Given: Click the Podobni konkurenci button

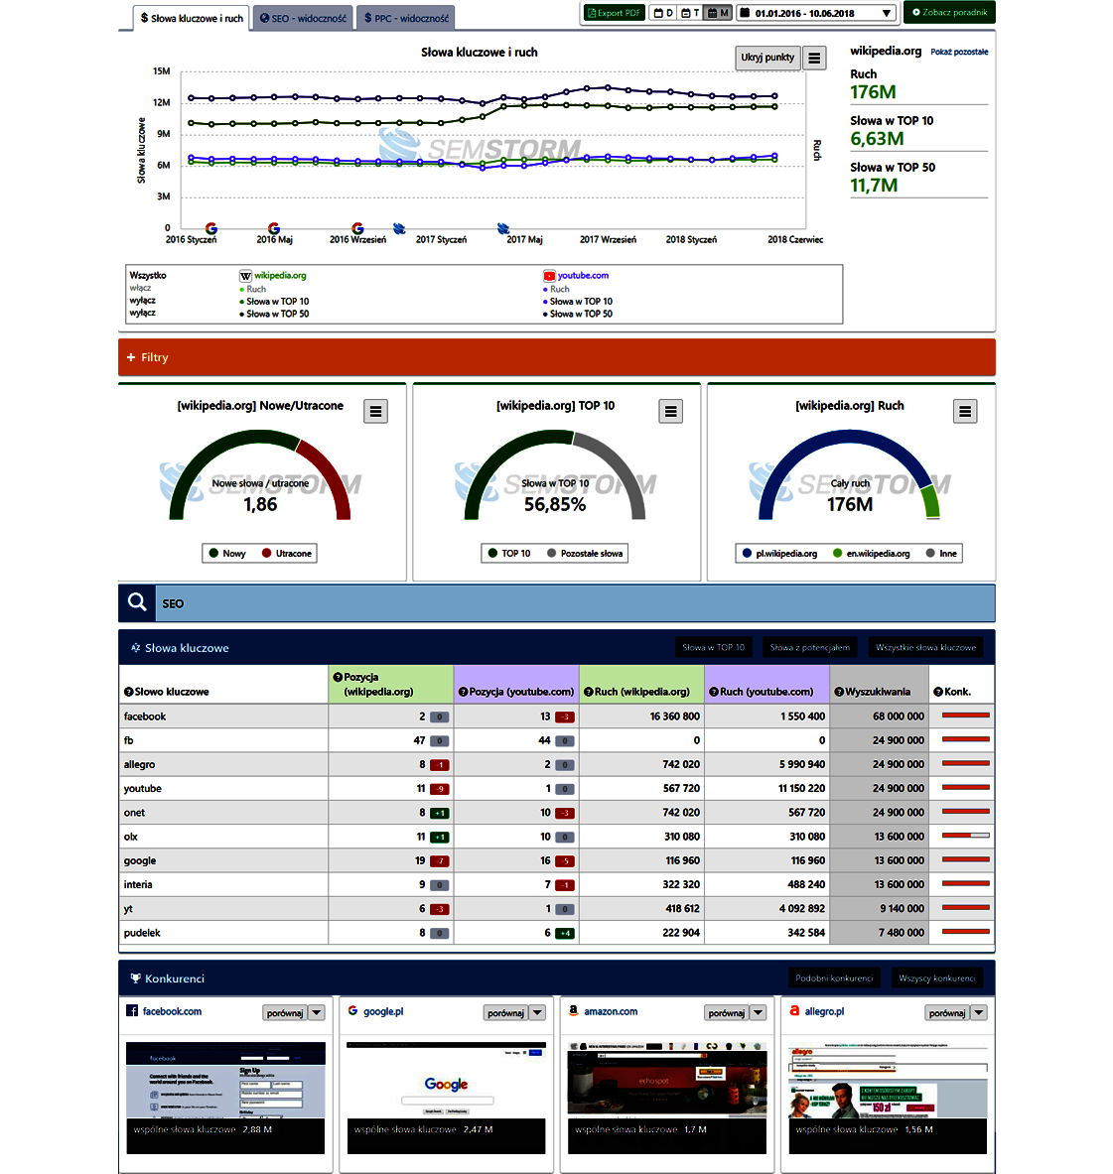Looking at the screenshot, I should point(834,978).
